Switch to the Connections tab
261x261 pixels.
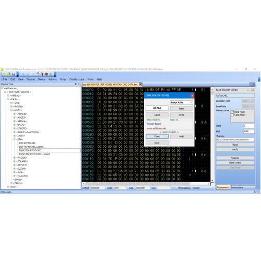click(x=237, y=187)
